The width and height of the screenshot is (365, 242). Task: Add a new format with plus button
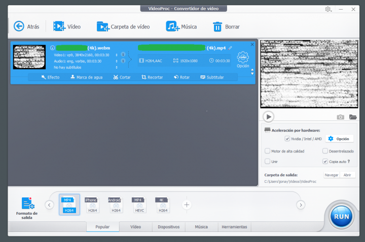tap(187, 205)
